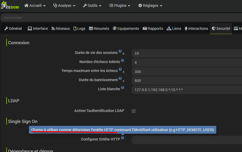Click the partially visible credit-card tab icon

[236, 29]
